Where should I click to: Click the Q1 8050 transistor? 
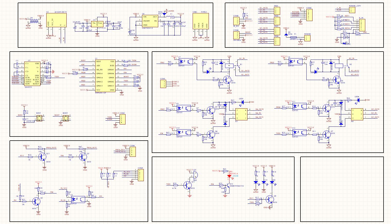tap(227, 80)
